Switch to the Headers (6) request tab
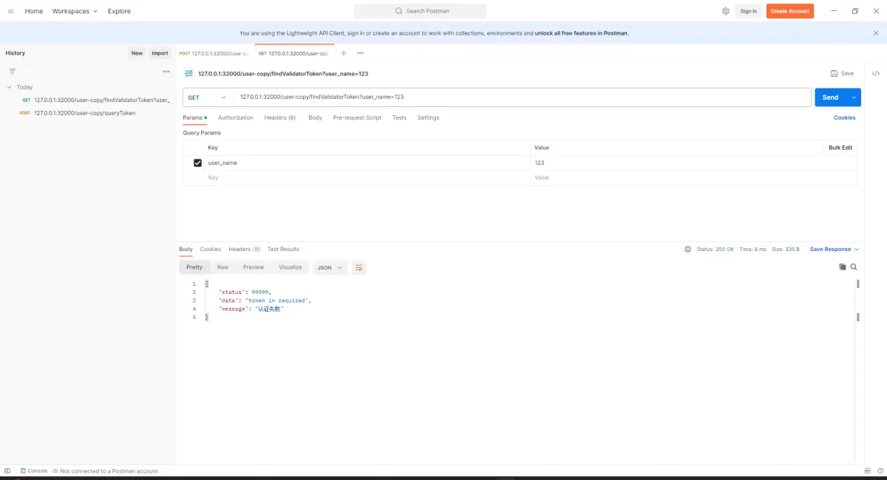The height and width of the screenshot is (480, 887). pyautogui.click(x=280, y=117)
